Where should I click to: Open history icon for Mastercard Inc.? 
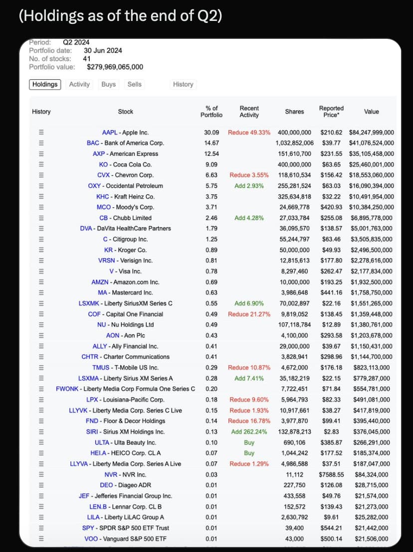click(x=41, y=292)
